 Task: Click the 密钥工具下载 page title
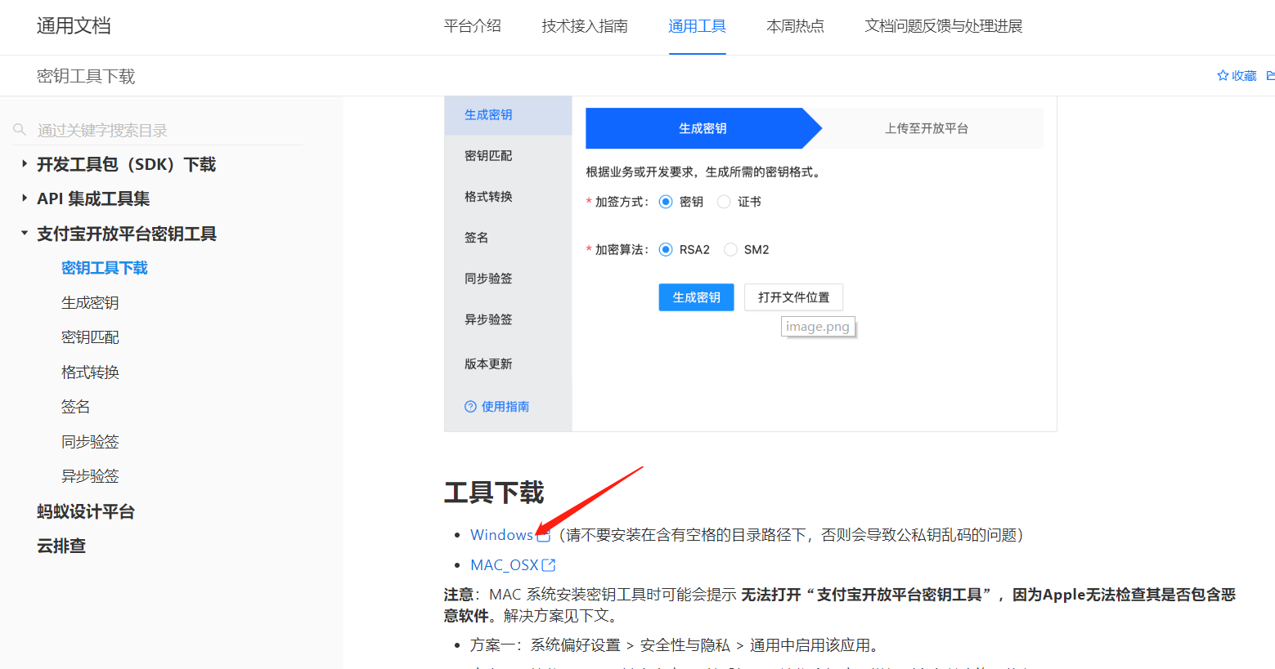86,76
